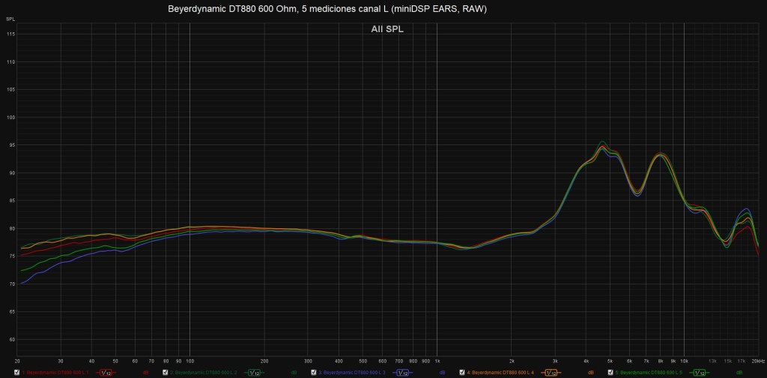Click the orange dB readout for trace 4
Image resolution: width=767 pixels, height=378 pixels.
tap(590, 372)
